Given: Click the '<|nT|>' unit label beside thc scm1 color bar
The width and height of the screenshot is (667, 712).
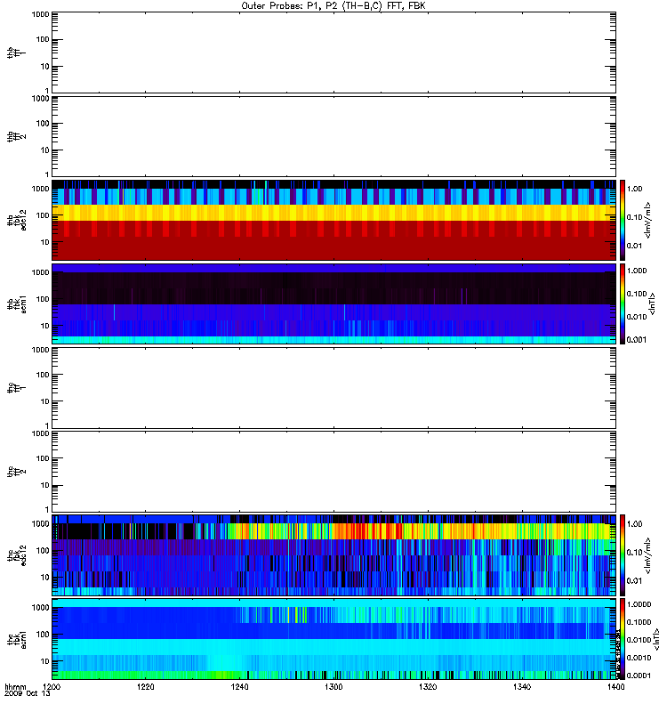Looking at the screenshot, I should 656,639.
